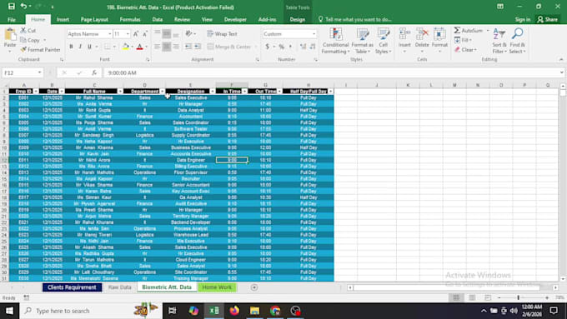567x319 pixels.
Task: Click the Clear button
Action: click(466, 49)
